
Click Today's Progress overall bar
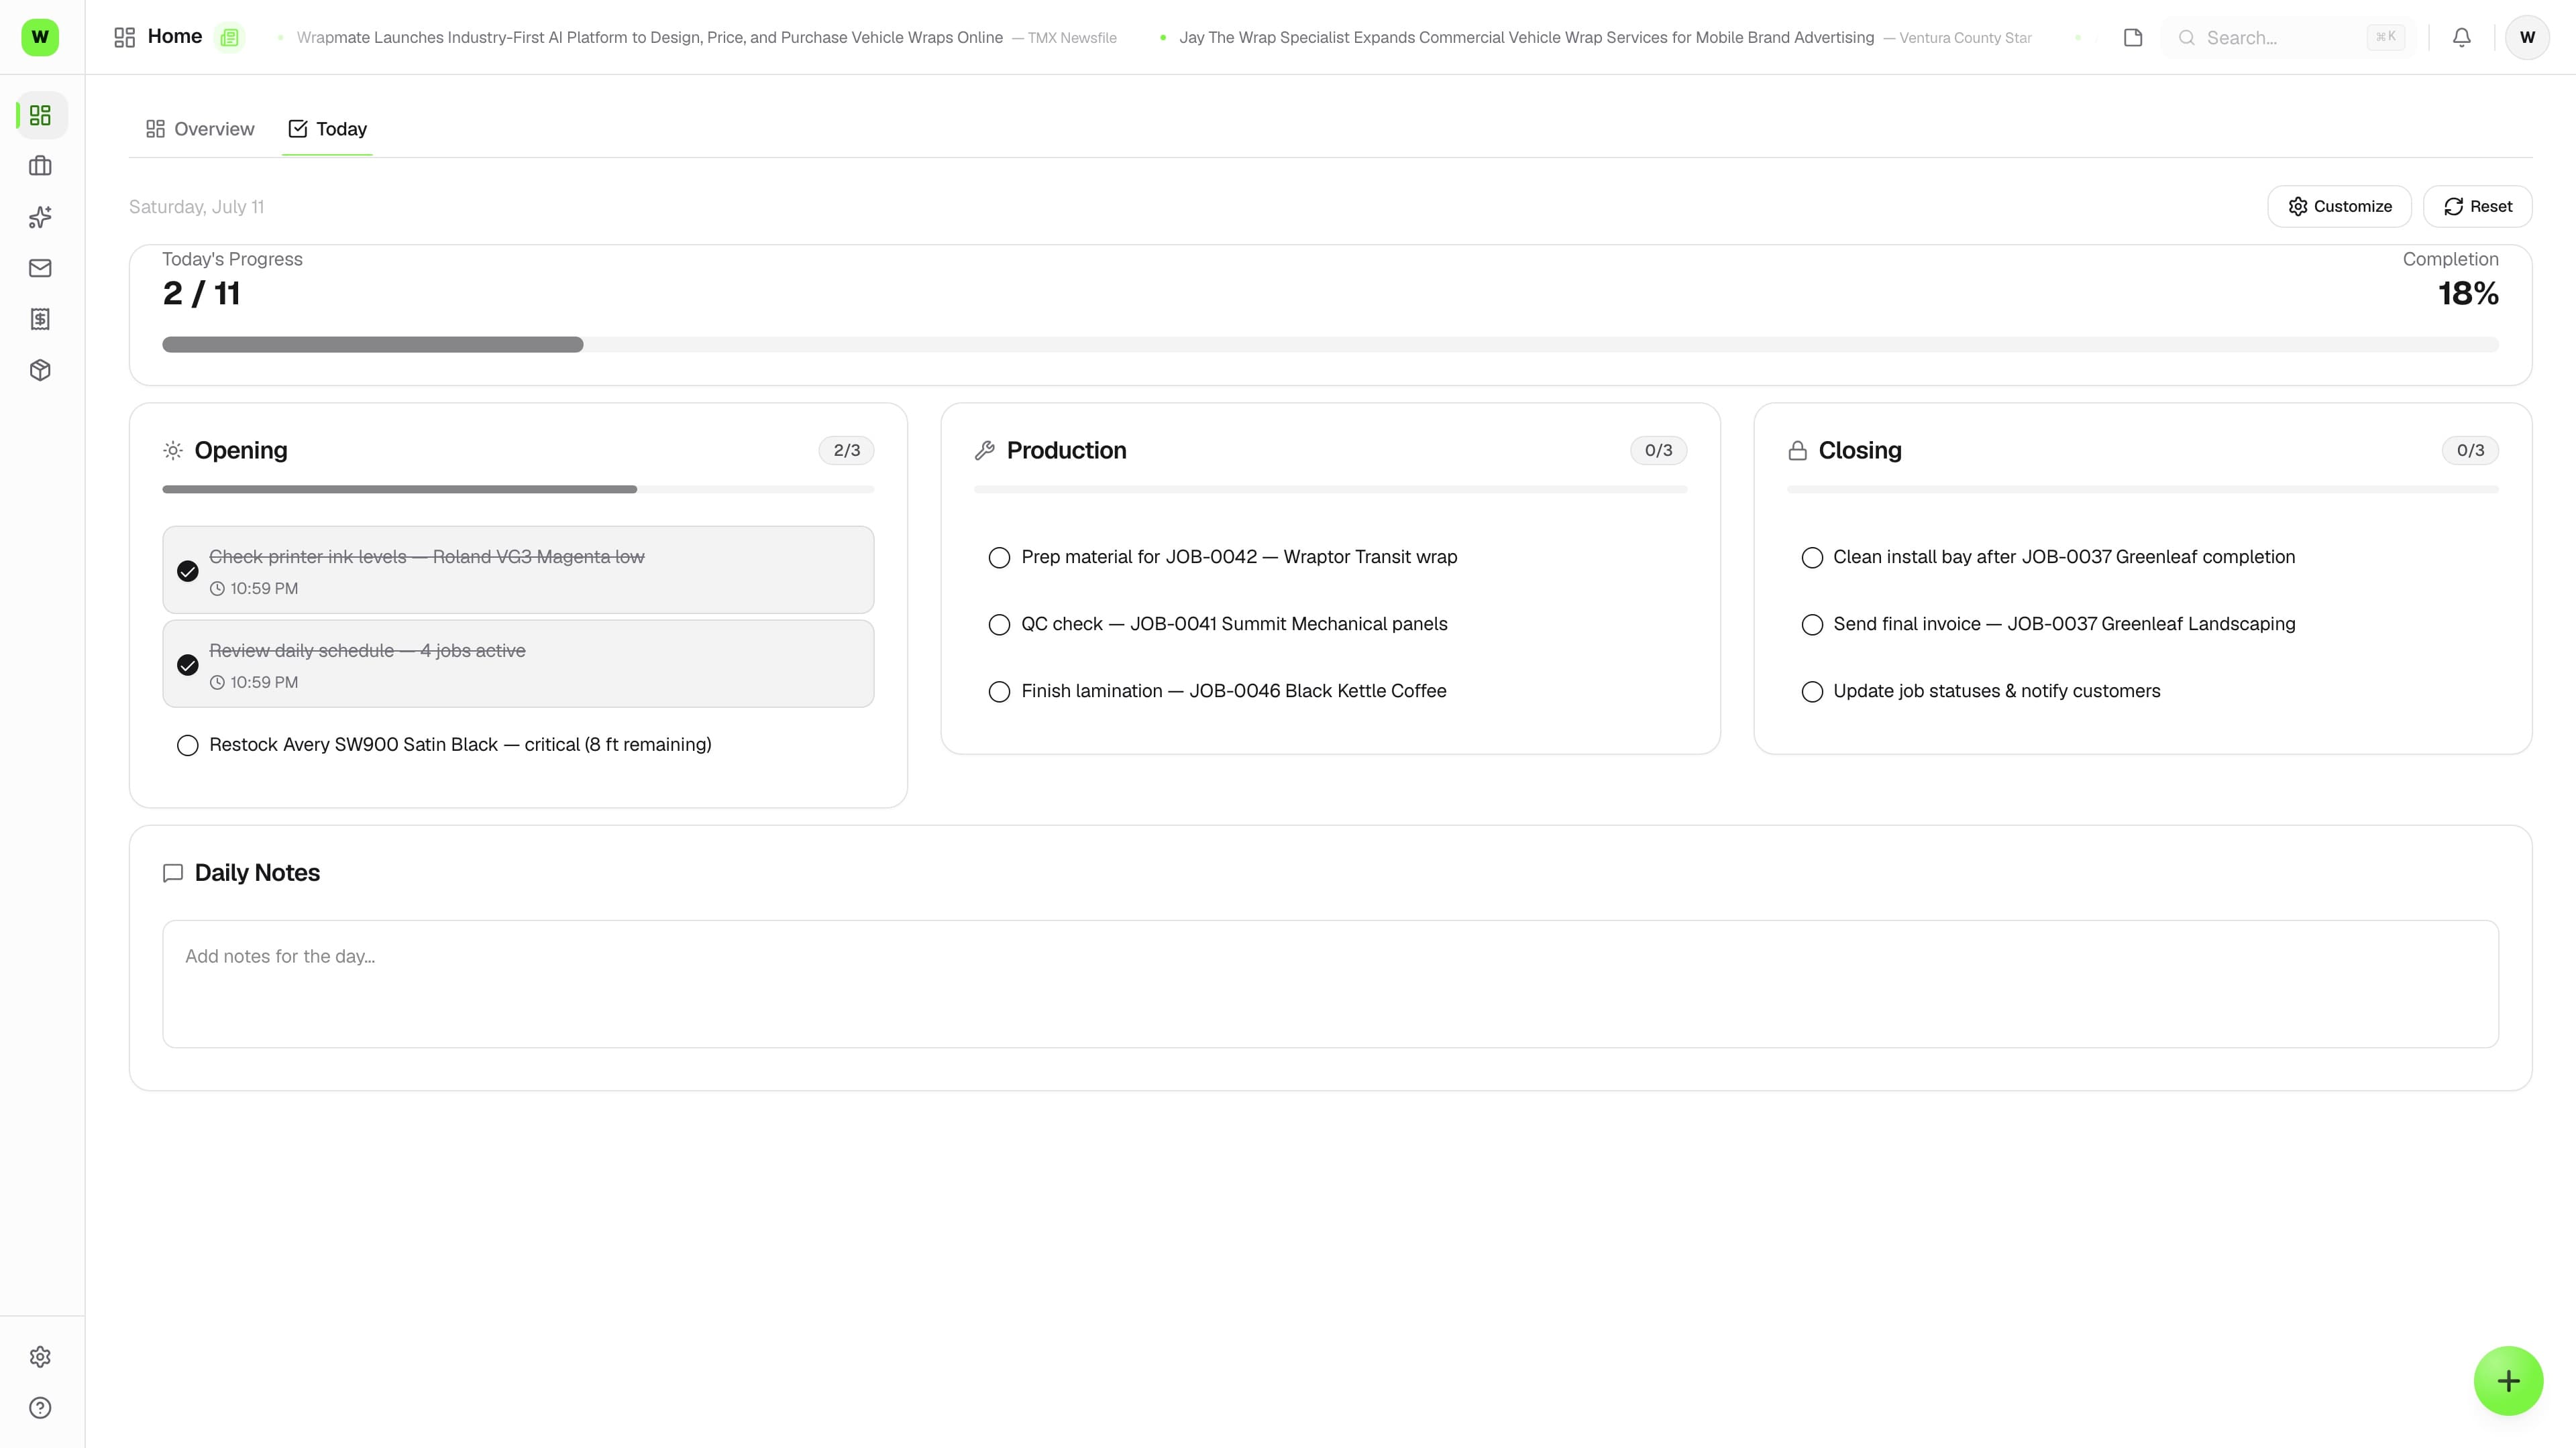(1330, 345)
